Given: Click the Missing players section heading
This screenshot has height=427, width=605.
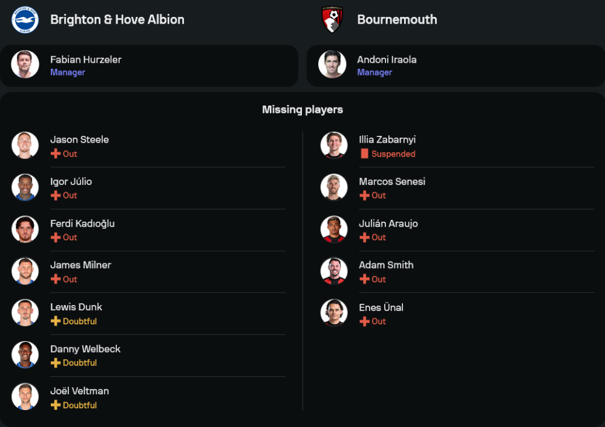Looking at the screenshot, I should tap(302, 109).
